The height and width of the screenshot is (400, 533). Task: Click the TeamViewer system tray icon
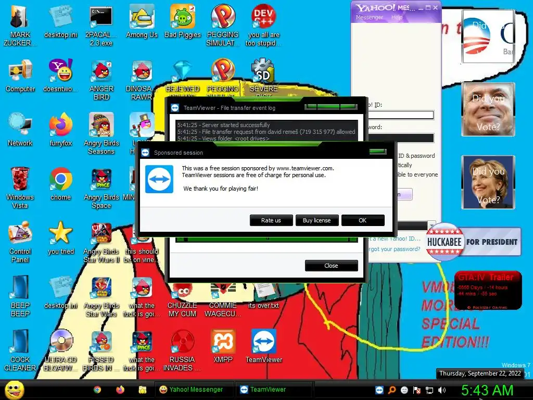(379, 390)
